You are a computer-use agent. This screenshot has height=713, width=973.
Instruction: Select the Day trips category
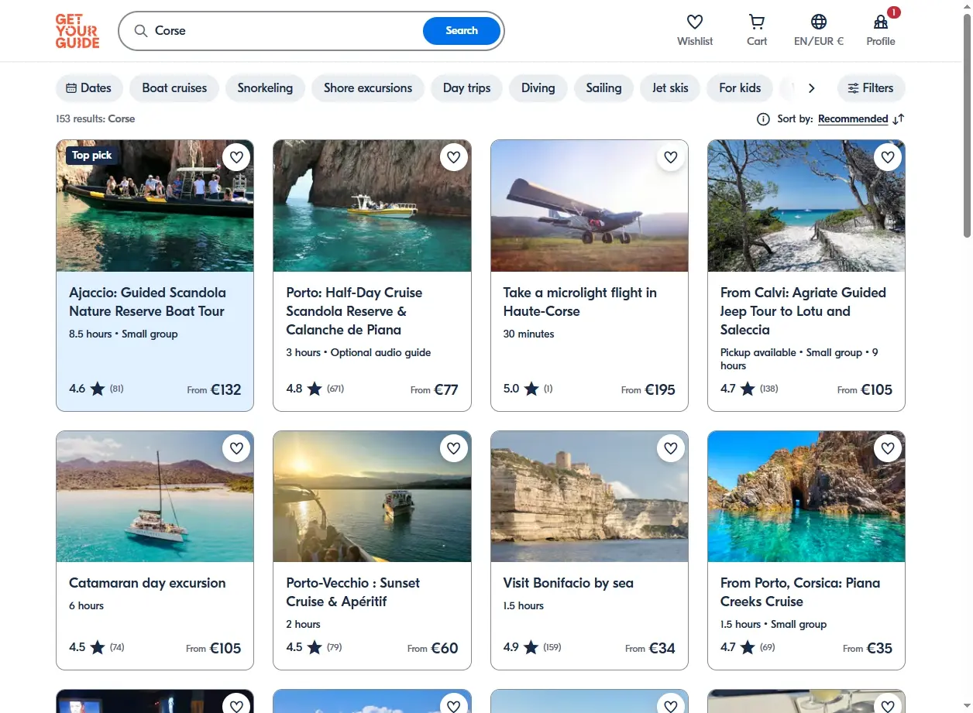[466, 88]
